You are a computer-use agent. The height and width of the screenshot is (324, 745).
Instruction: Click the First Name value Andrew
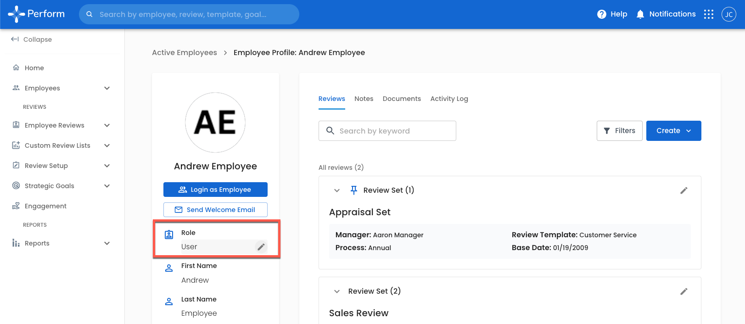(195, 280)
